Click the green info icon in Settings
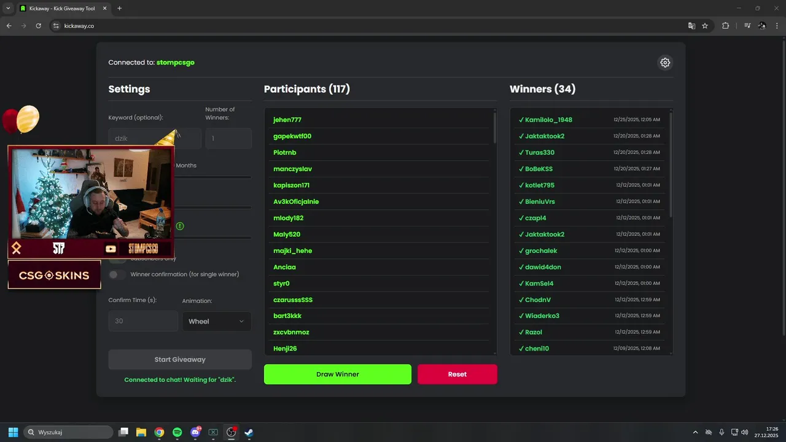 point(180,226)
